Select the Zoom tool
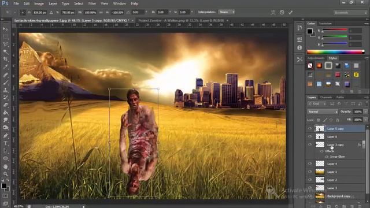370x208 pixels. (5, 174)
